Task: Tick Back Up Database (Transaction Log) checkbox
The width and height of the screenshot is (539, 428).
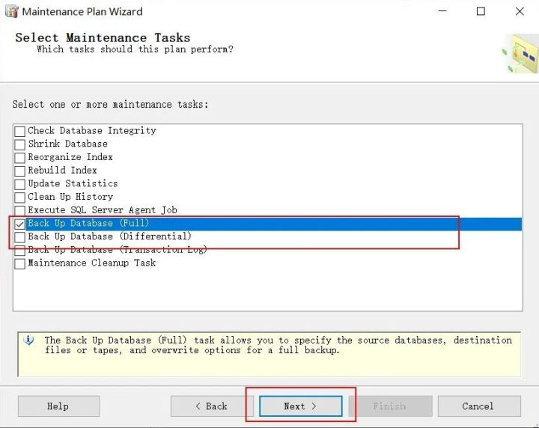Action: pyautogui.click(x=20, y=251)
